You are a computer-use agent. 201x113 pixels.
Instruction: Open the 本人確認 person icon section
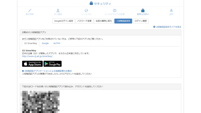click(x=58, y=12)
